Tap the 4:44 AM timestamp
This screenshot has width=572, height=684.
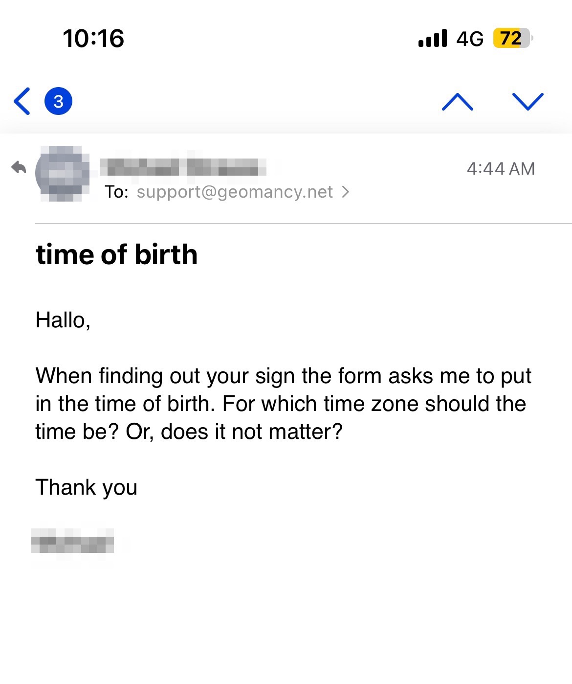[x=501, y=169]
